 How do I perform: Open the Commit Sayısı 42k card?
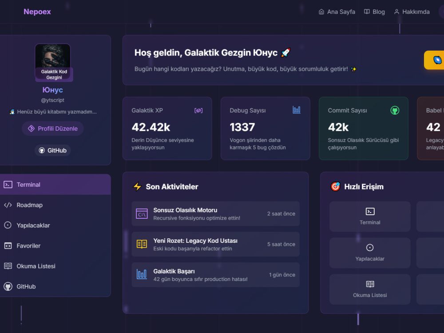click(x=364, y=128)
